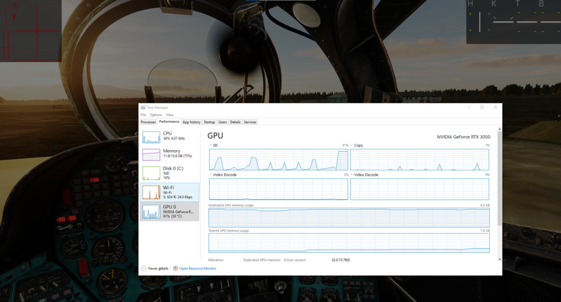Select the CPU performance entry

169,137
